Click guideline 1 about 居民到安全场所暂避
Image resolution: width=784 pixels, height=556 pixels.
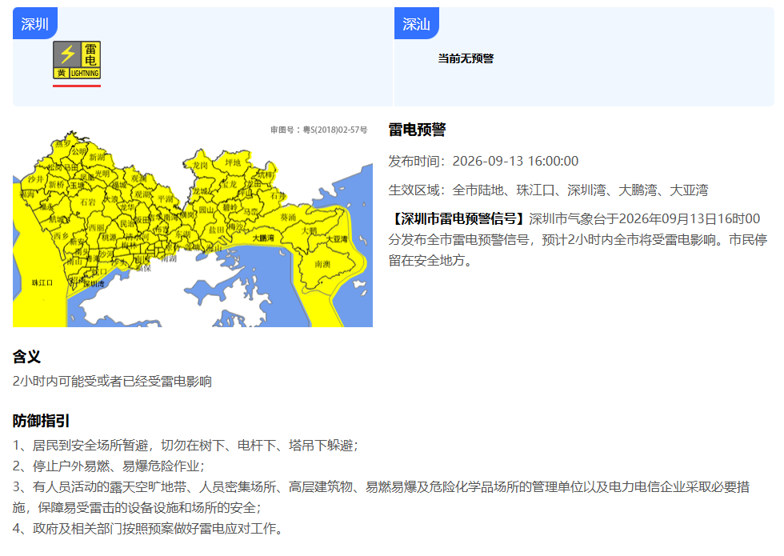point(186,446)
